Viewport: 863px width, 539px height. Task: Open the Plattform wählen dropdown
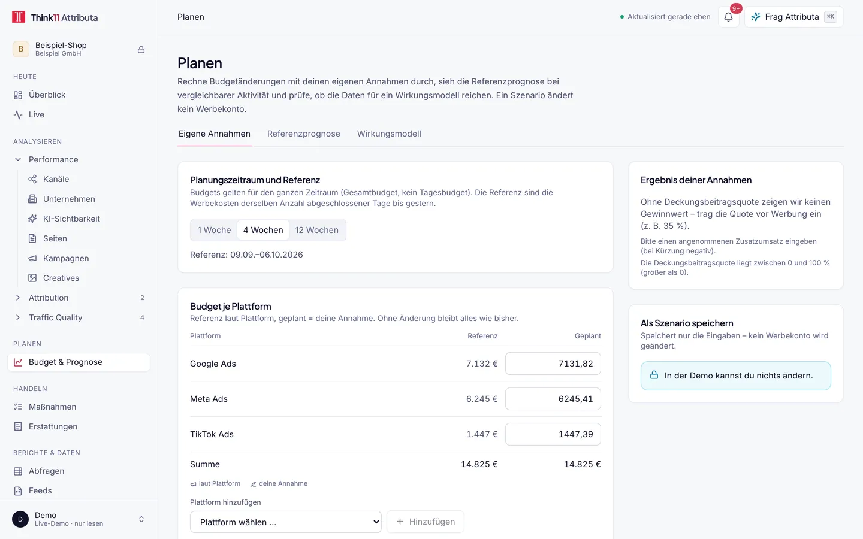click(x=286, y=522)
